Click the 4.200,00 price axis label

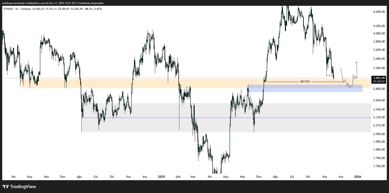pos(379,26)
